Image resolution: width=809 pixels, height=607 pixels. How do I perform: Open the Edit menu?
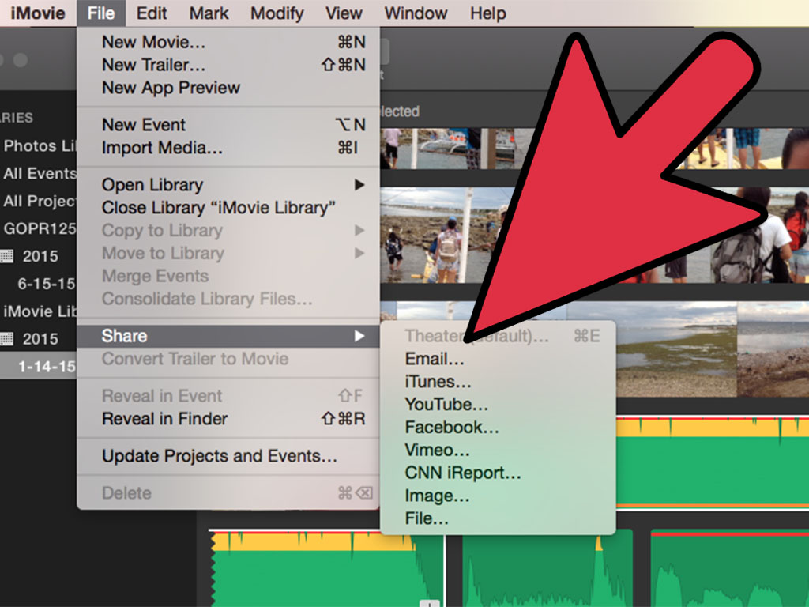(x=151, y=13)
